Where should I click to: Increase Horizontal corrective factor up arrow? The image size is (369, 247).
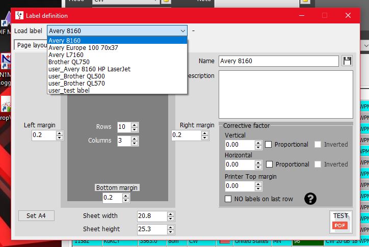pyautogui.click(x=258, y=162)
